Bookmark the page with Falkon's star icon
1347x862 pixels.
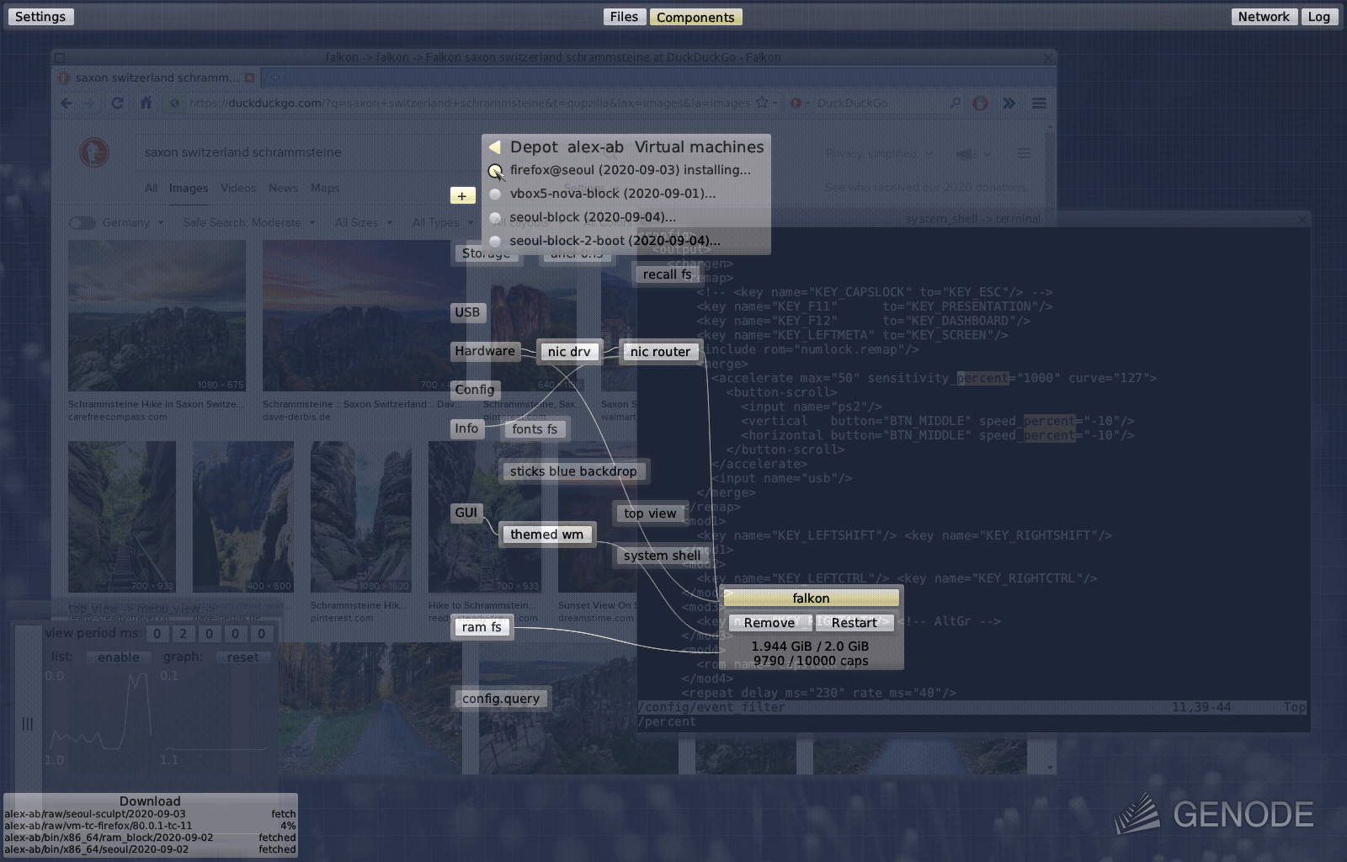pyautogui.click(x=762, y=103)
